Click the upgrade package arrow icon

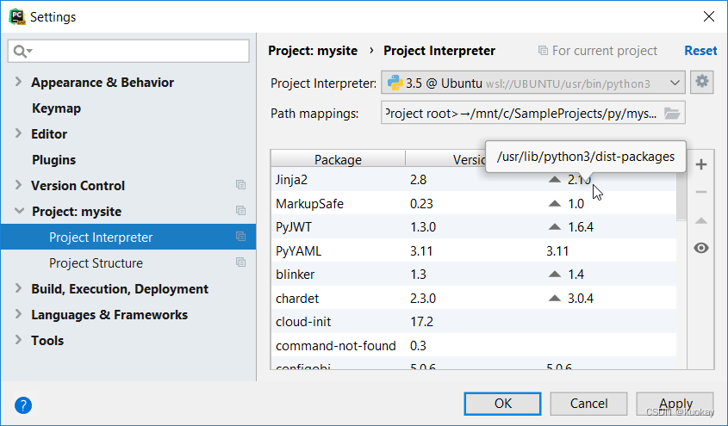click(701, 220)
